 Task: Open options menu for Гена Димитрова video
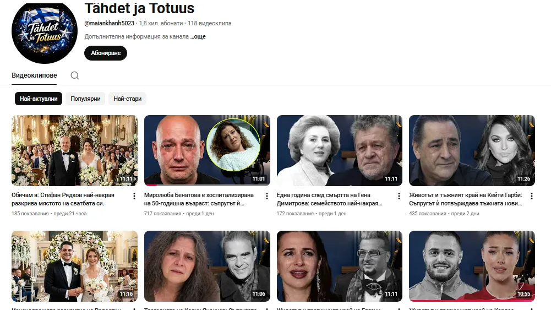coord(400,196)
